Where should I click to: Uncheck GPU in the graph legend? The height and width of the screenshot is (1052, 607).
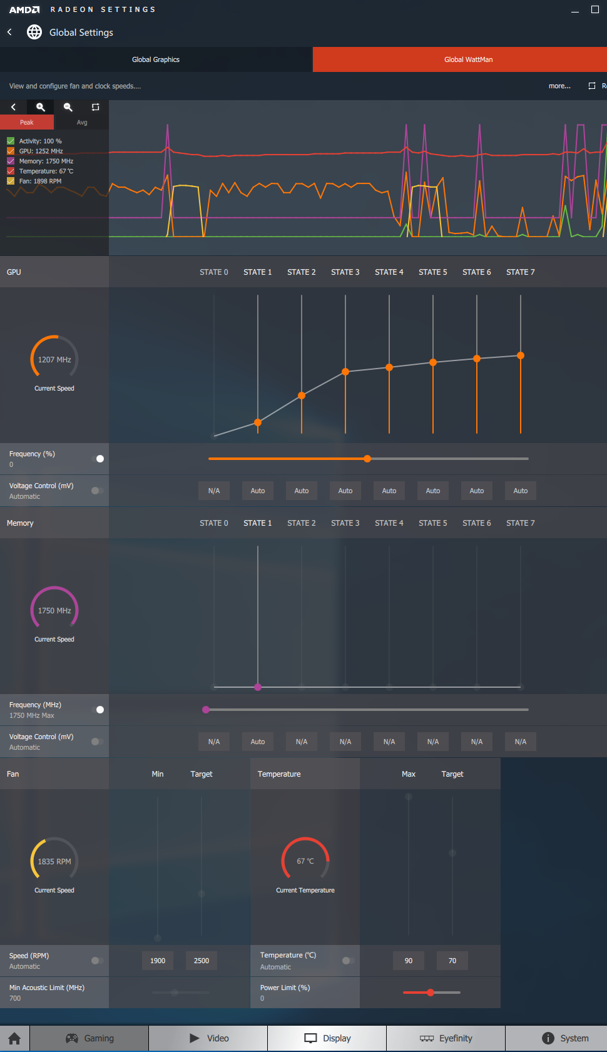tap(11, 151)
